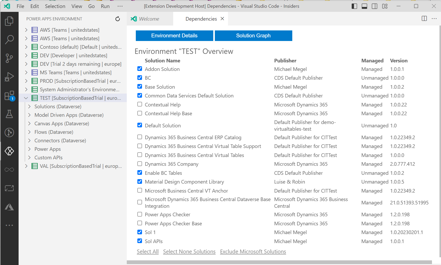Expand System Administrator's Environment node
The height and width of the screenshot is (265, 441).
26,89
